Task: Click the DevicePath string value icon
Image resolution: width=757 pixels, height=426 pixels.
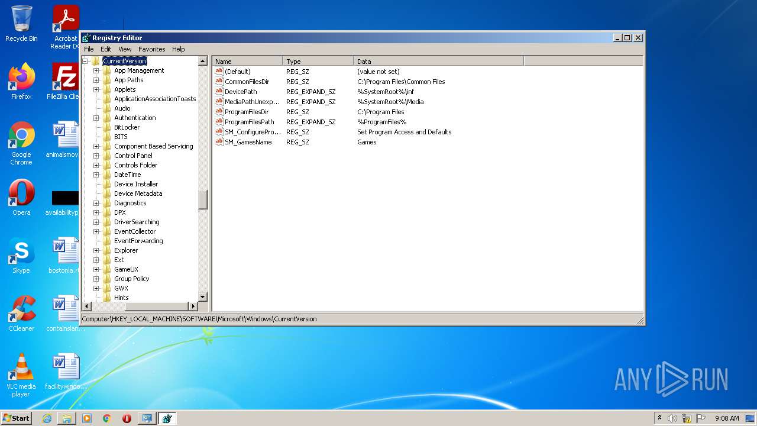Action: click(x=219, y=91)
